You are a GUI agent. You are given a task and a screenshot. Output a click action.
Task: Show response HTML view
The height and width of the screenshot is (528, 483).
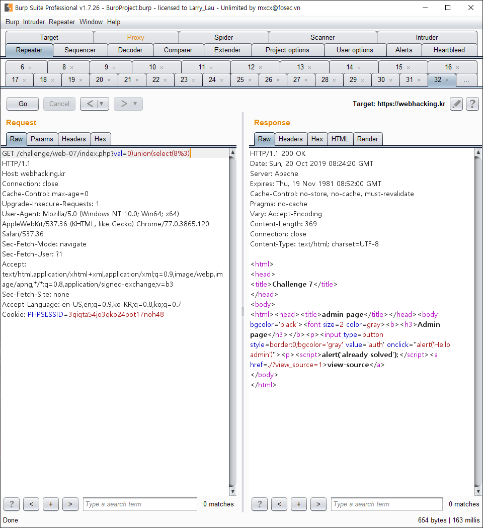click(340, 139)
